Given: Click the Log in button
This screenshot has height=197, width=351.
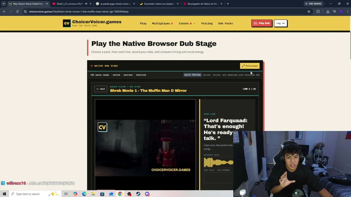Looking at the screenshot, I should 281,23.
